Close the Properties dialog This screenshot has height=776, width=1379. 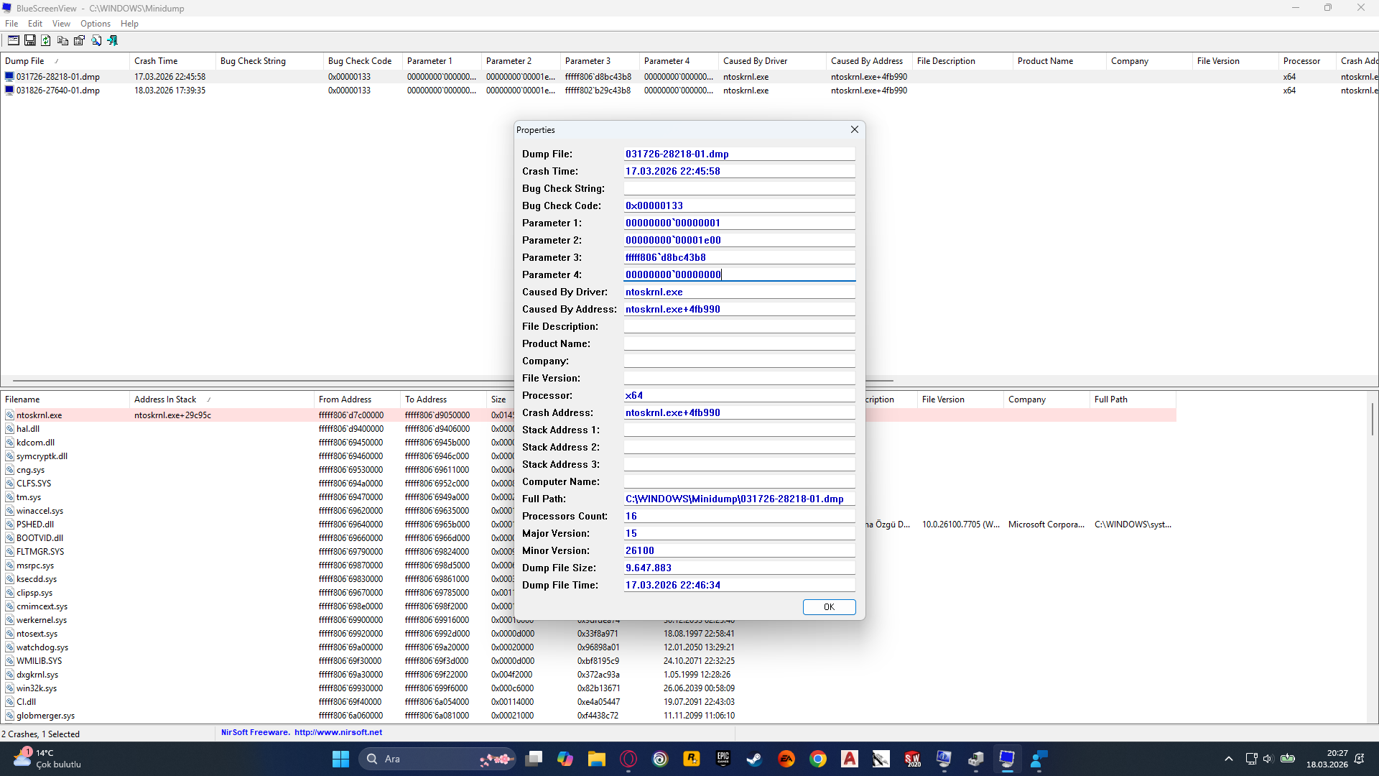click(855, 129)
